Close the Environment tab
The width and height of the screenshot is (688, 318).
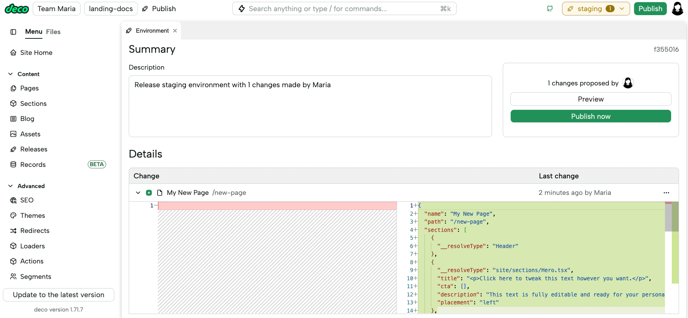[175, 31]
